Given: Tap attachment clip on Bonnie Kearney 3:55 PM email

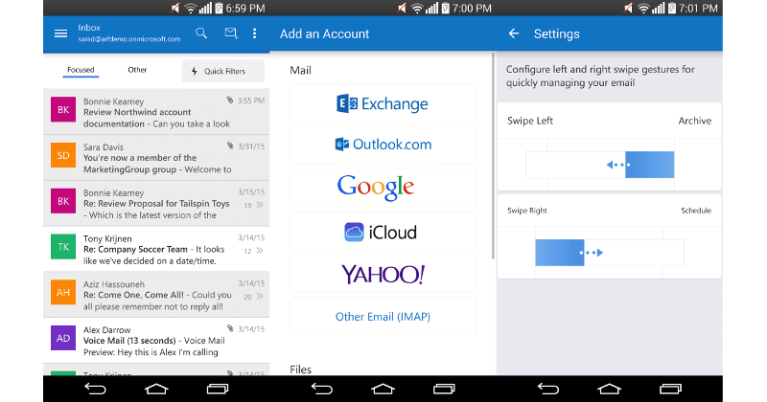Looking at the screenshot, I should point(230,100).
